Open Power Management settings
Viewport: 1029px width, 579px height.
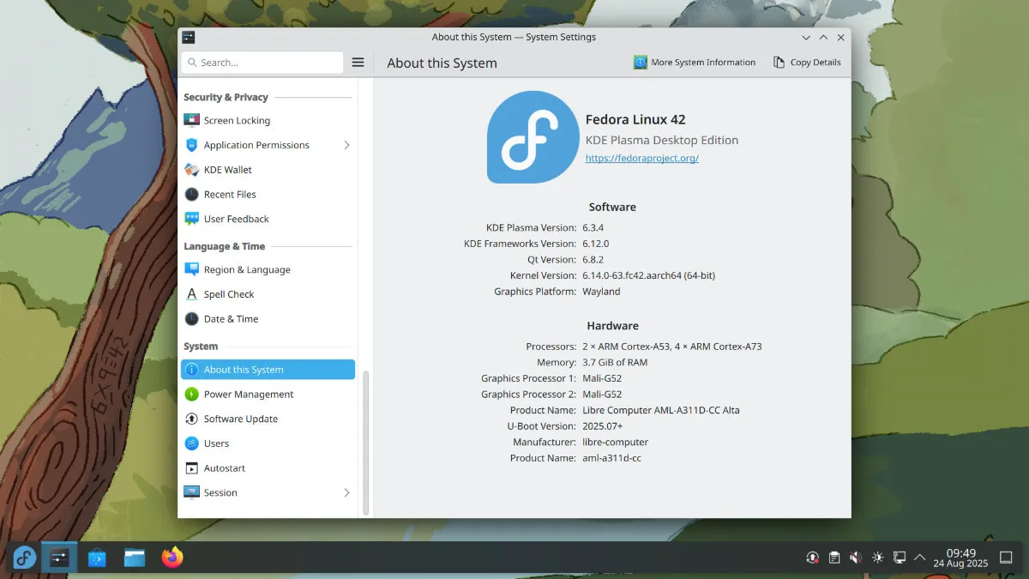click(249, 395)
